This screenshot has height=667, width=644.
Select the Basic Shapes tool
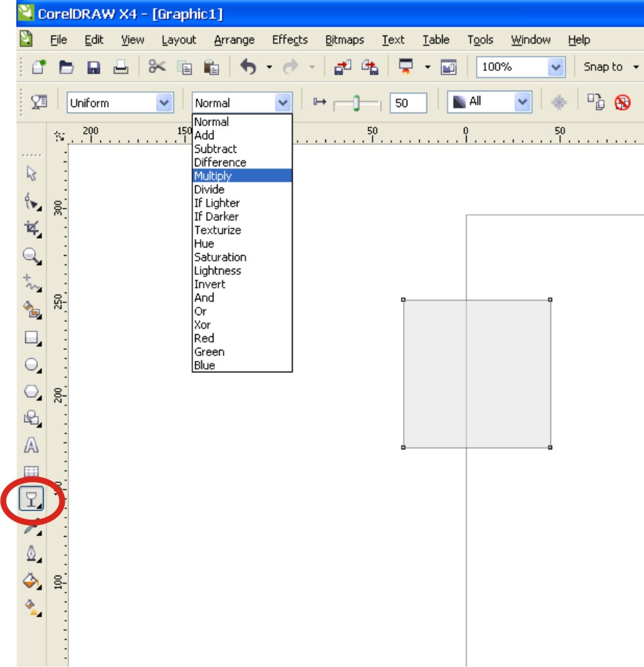pyautogui.click(x=32, y=419)
